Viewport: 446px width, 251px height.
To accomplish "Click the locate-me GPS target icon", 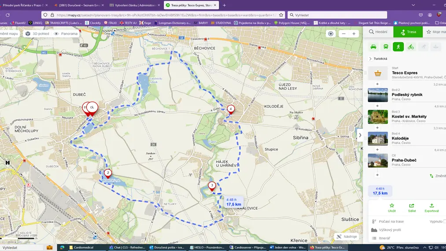I will click(x=331, y=33).
